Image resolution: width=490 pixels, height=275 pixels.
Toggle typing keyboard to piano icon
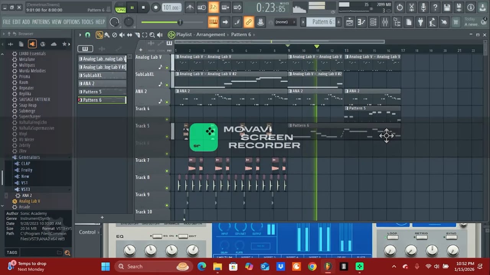[x=213, y=22]
